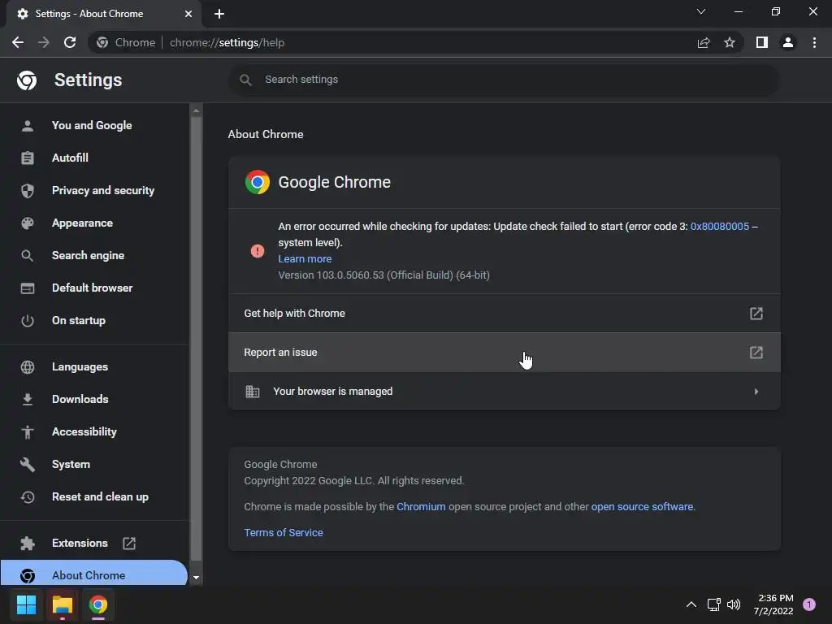Click the Default browser window icon
The width and height of the screenshot is (832, 624).
(x=28, y=288)
